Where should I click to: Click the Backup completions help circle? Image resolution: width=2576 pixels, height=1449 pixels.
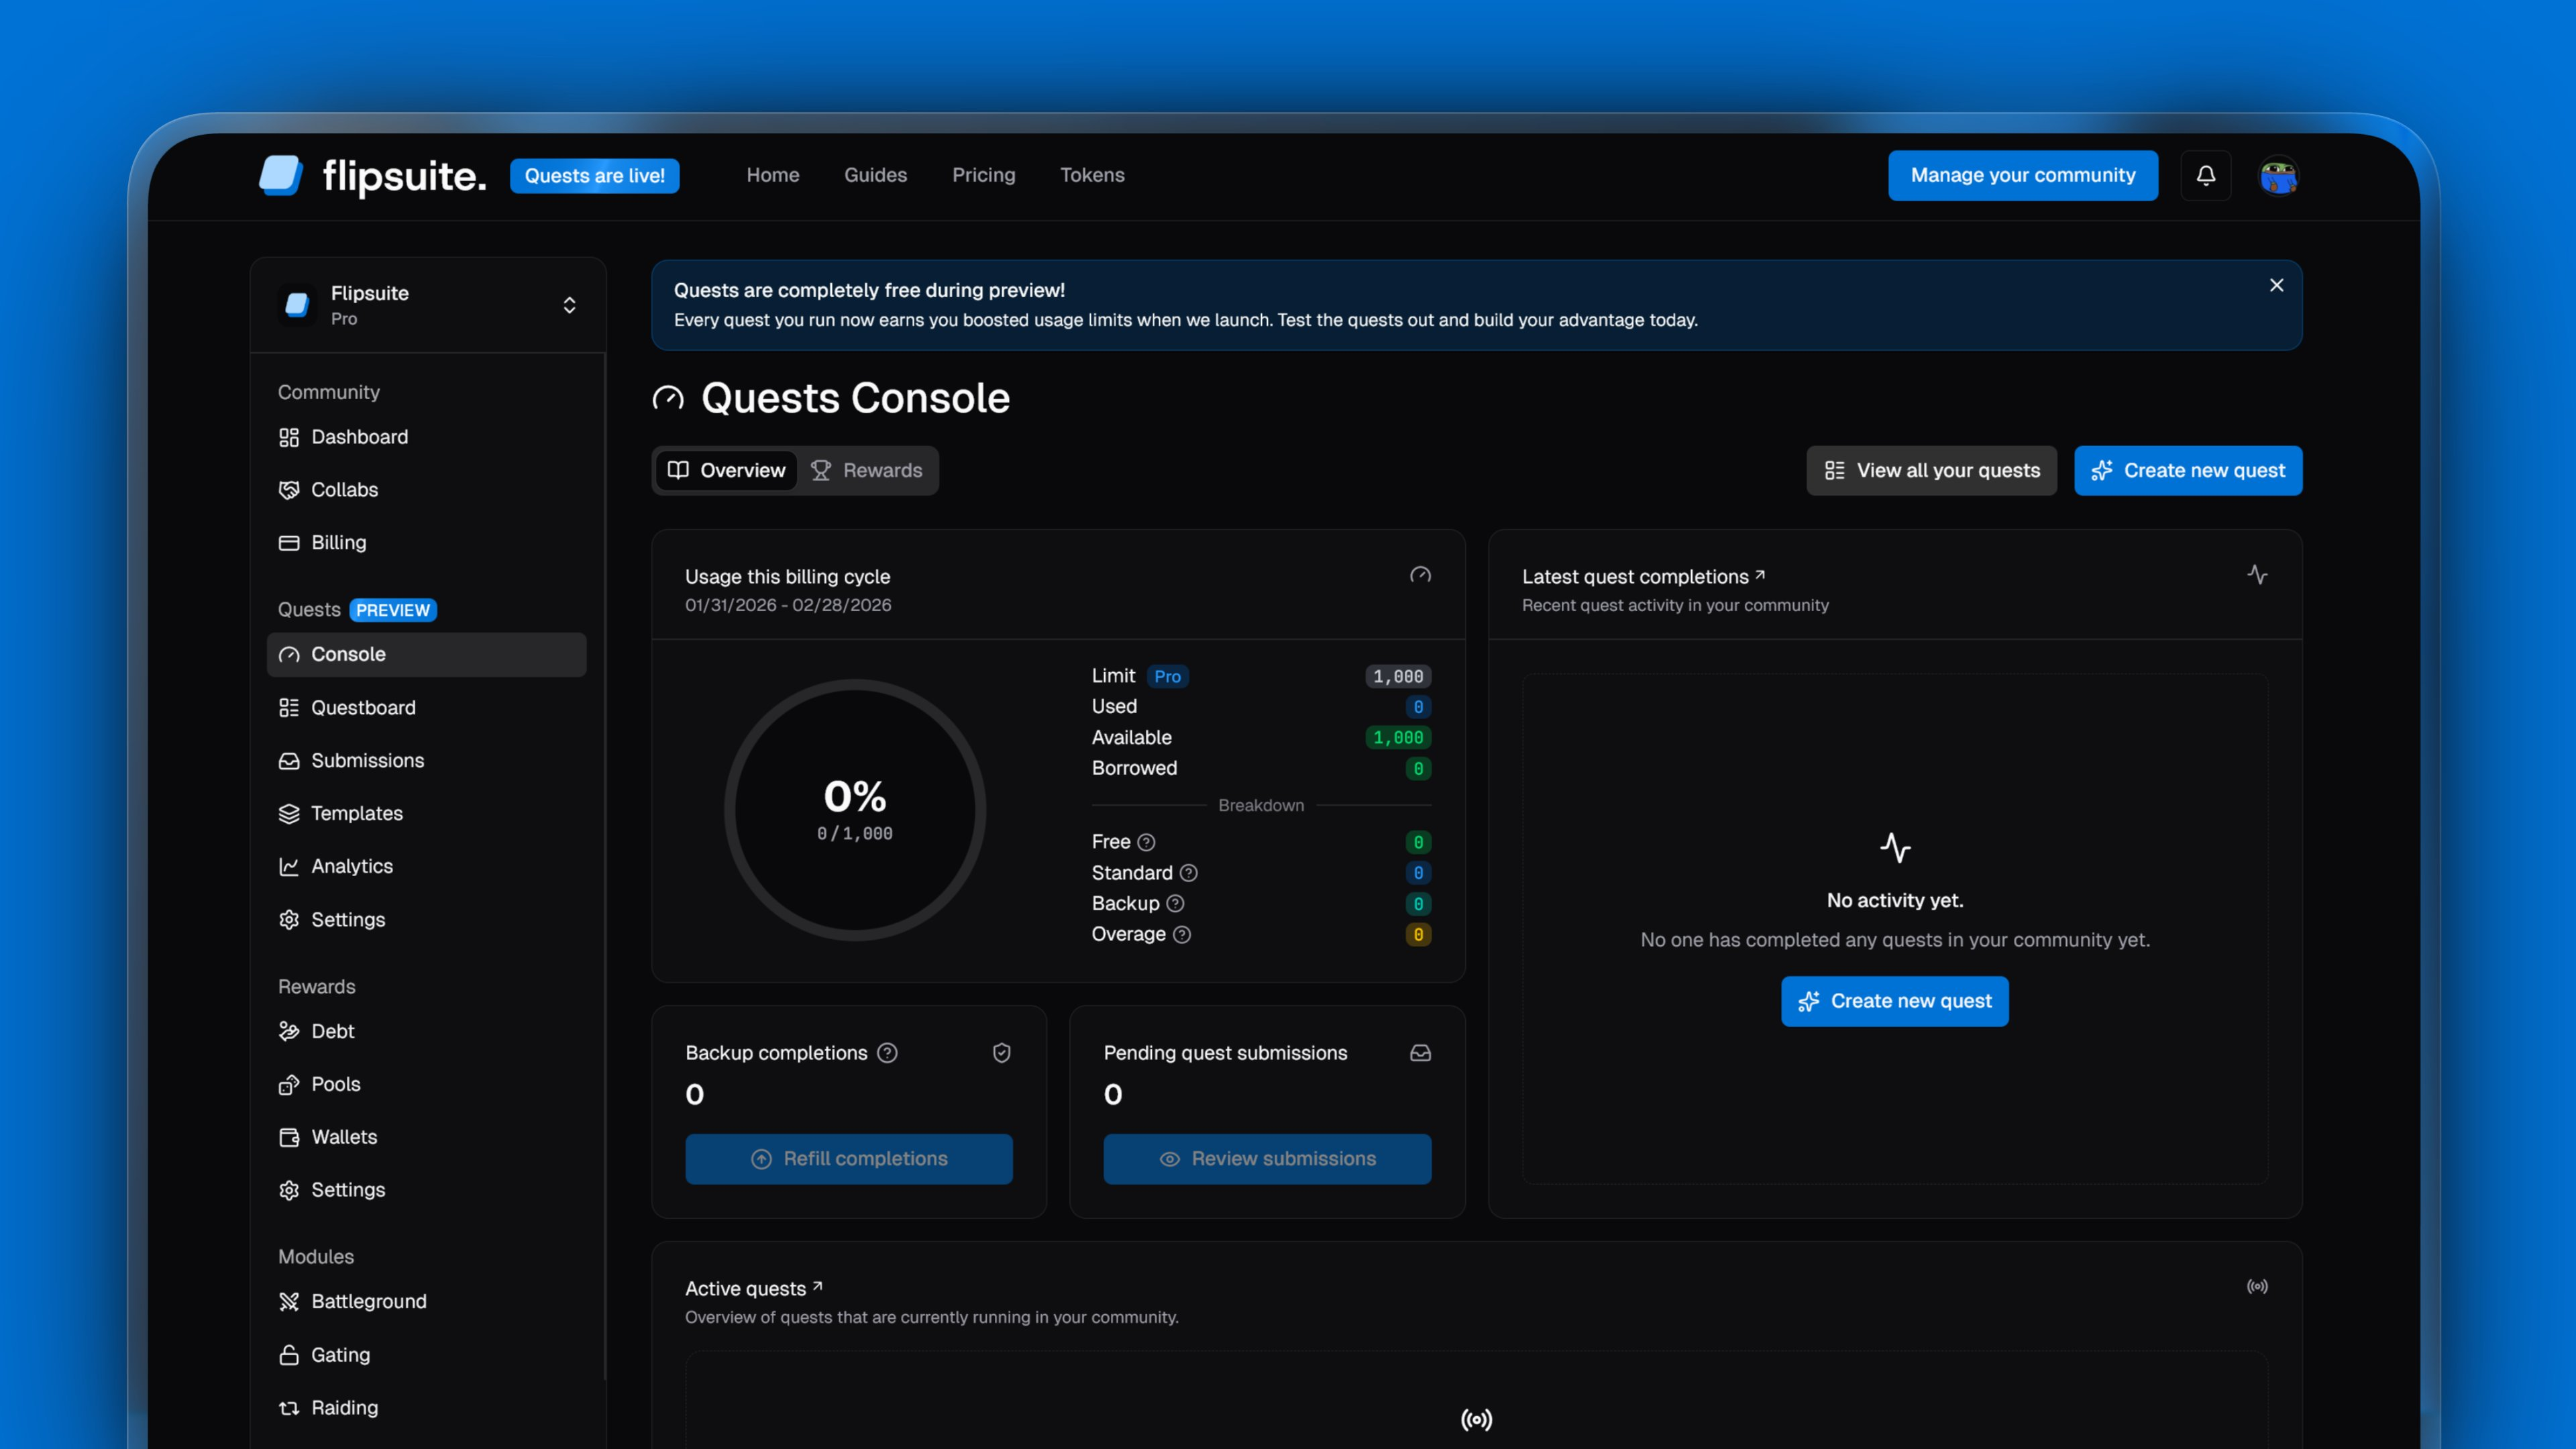click(888, 1053)
